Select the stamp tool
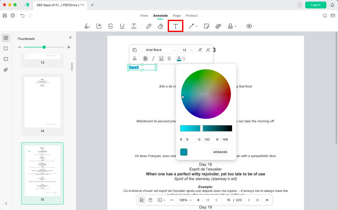This screenshot has width=338, height=210. [230, 26]
